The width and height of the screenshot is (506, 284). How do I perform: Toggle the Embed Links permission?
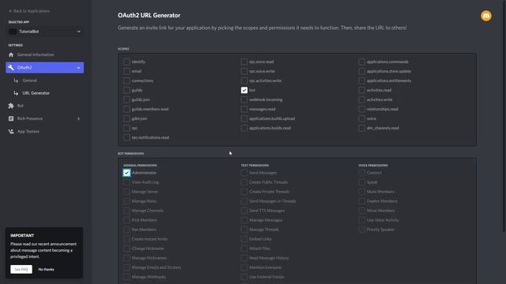click(x=244, y=239)
